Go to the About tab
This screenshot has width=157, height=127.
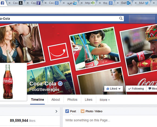click(56, 100)
